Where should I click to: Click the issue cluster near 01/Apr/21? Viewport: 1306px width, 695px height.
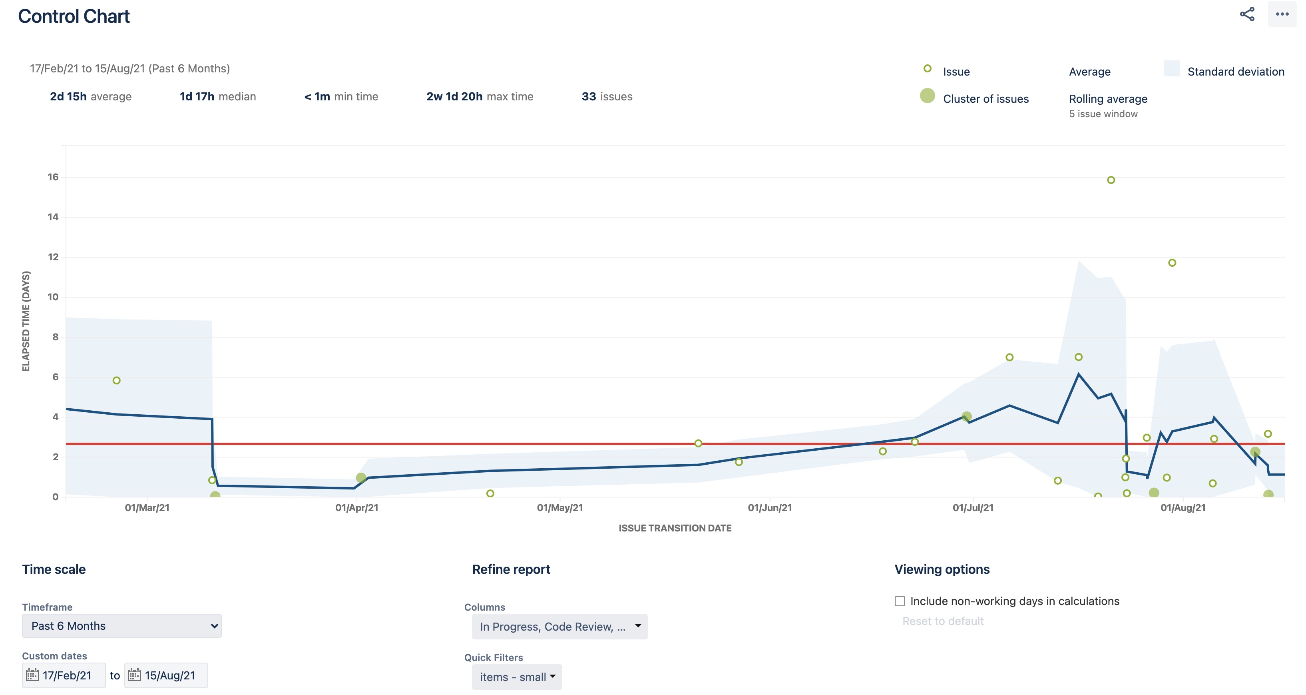(x=361, y=478)
